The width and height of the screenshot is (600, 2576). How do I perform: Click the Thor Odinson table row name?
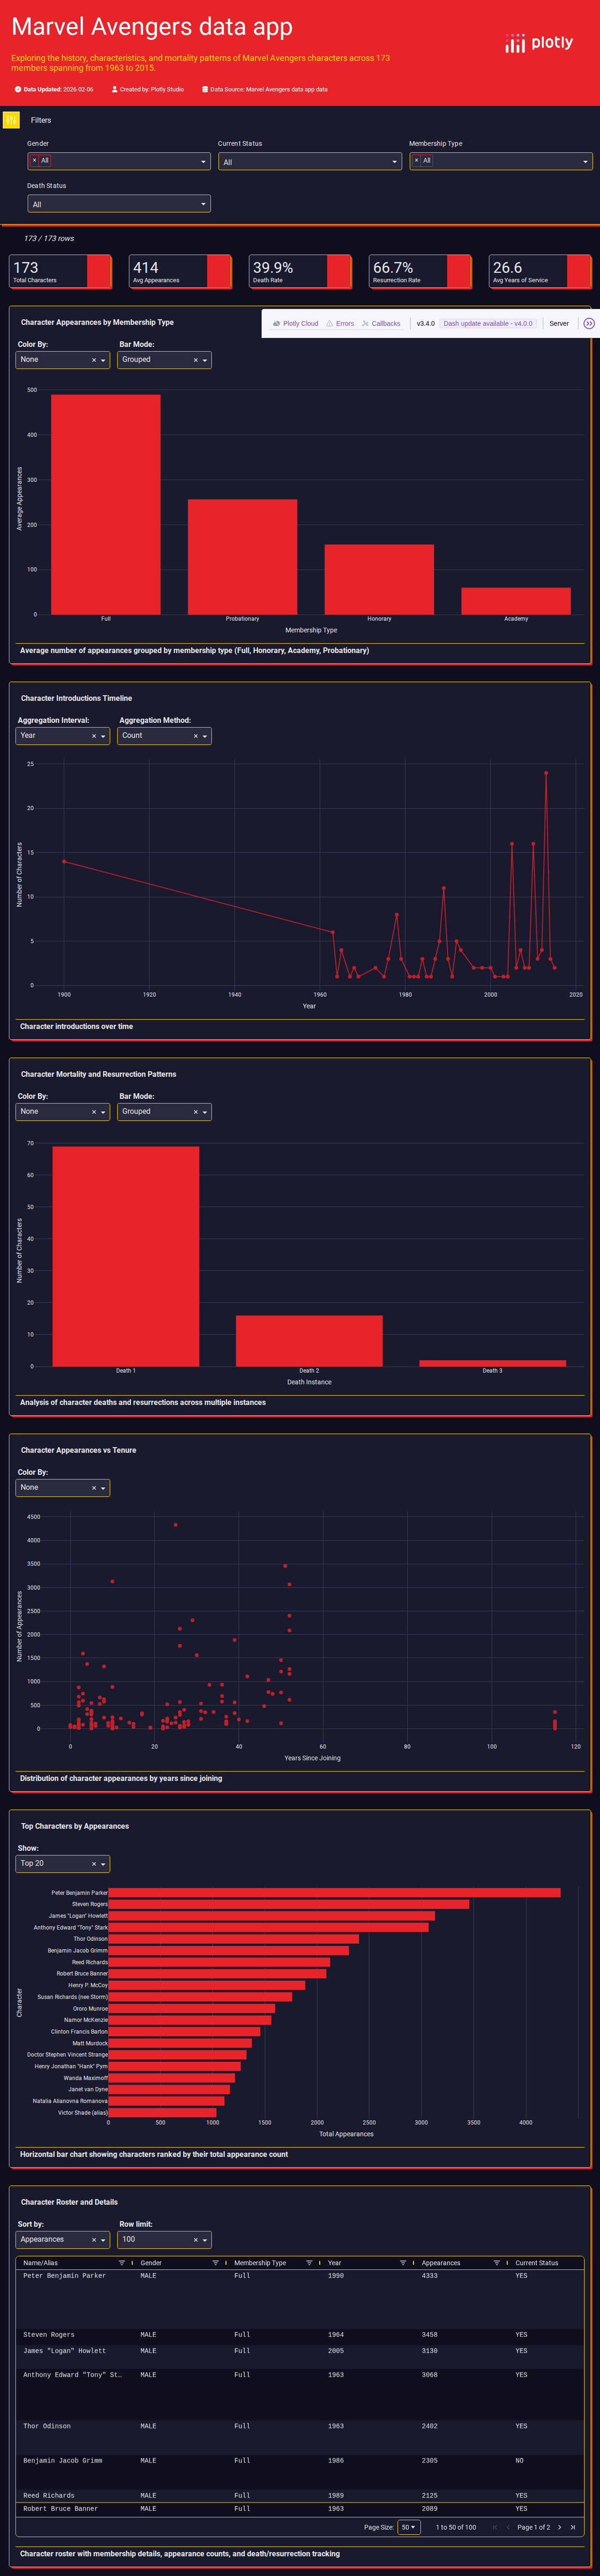[x=47, y=2426]
